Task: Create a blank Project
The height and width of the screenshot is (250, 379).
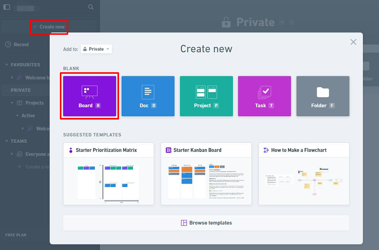Action: pyautogui.click(x=206, y=96)
